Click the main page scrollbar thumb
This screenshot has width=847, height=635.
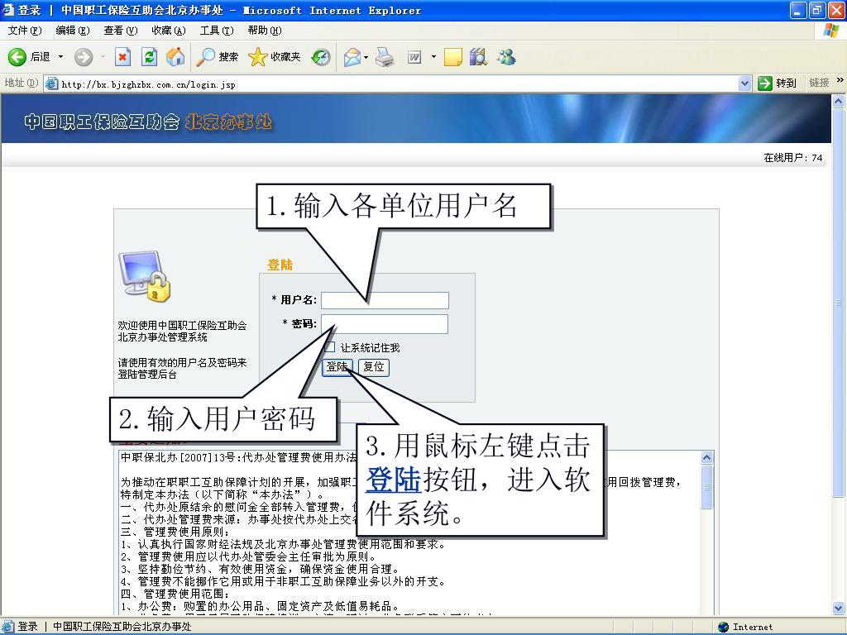tap(839, 303)
